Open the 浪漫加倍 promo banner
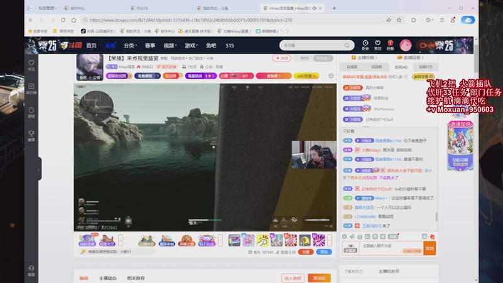This screenshot has height=283, width=503. click(x=460, y=146)
